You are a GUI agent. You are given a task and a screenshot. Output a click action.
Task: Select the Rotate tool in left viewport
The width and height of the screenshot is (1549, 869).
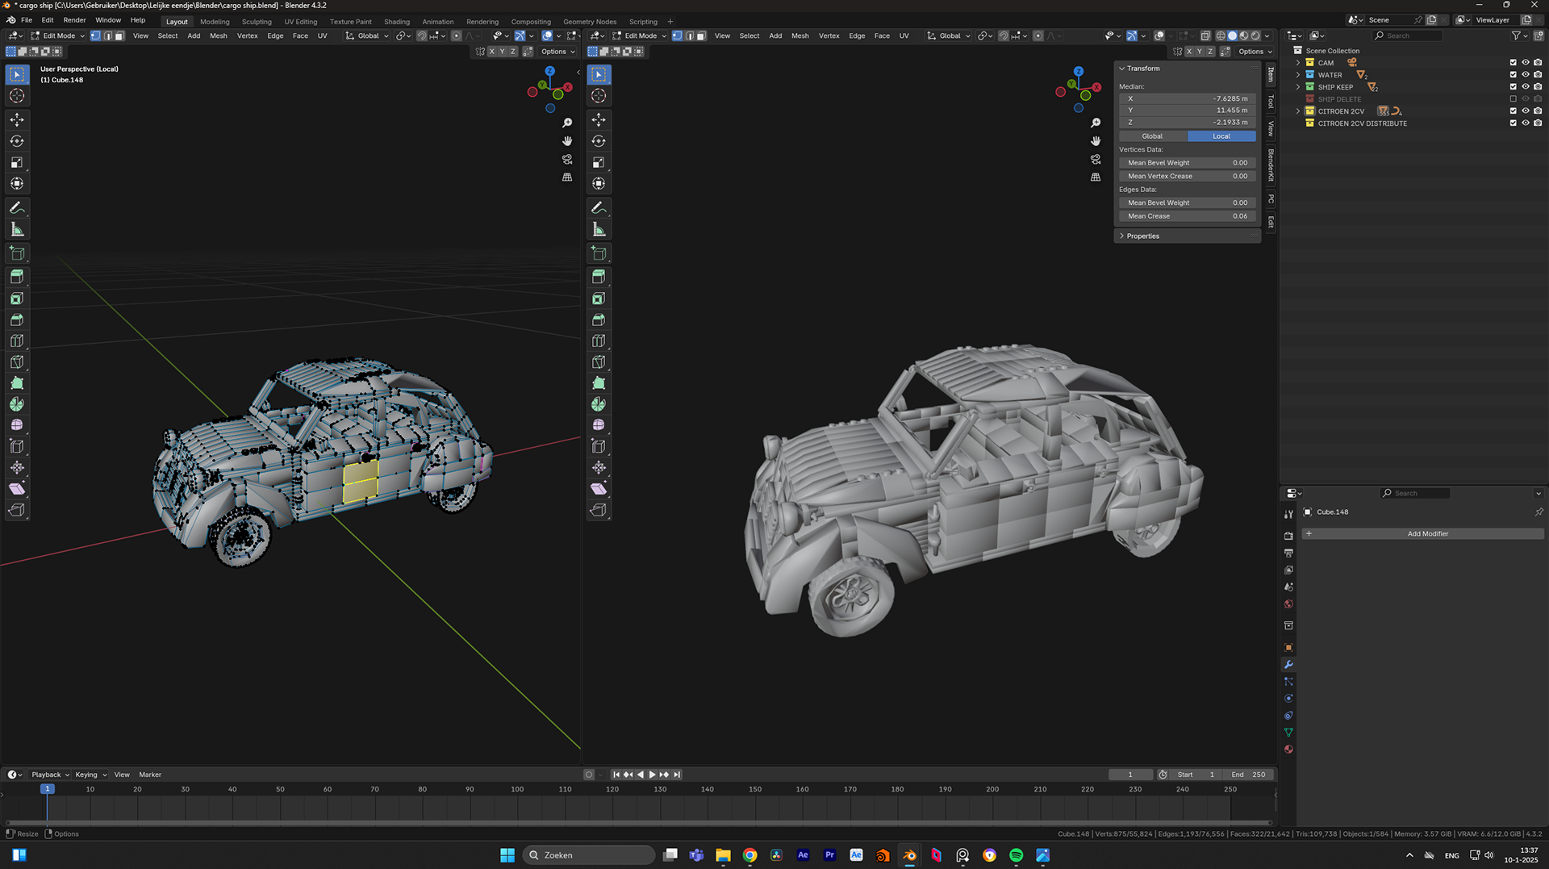pyautogui.click(x=17, y=141)
